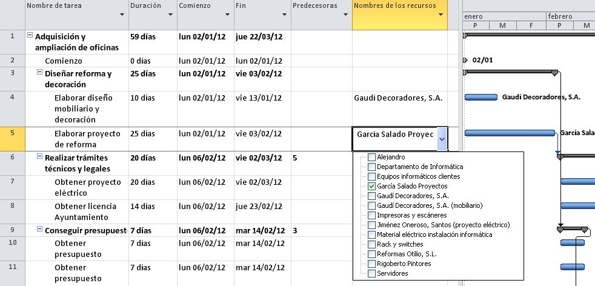Collapse the Adquisición y ampliación de oficinas task
The image size is (595, 286).
[30, 36]
